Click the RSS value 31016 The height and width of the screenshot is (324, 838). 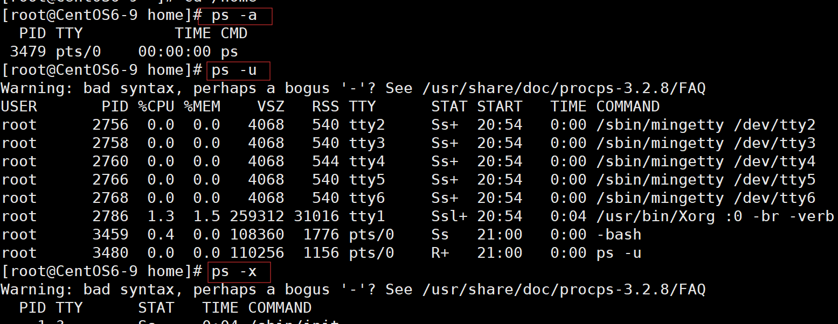tap(316, 216)
